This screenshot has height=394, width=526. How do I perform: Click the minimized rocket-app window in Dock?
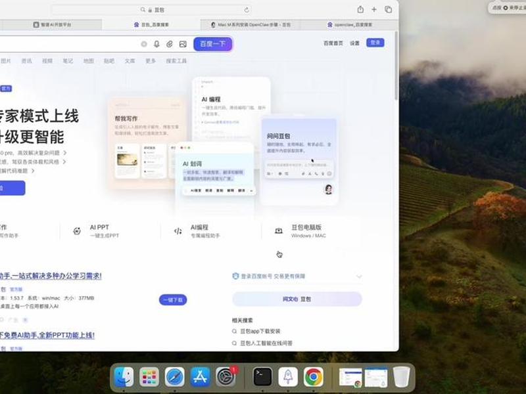pyautogui.click(x=376, y=377)
